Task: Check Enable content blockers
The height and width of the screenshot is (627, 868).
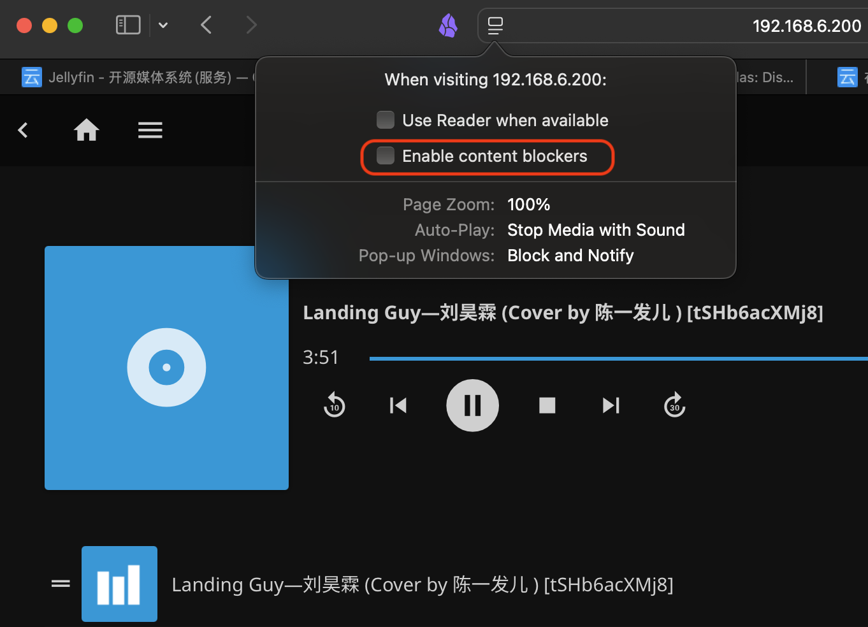Action: tap(386, 155)
